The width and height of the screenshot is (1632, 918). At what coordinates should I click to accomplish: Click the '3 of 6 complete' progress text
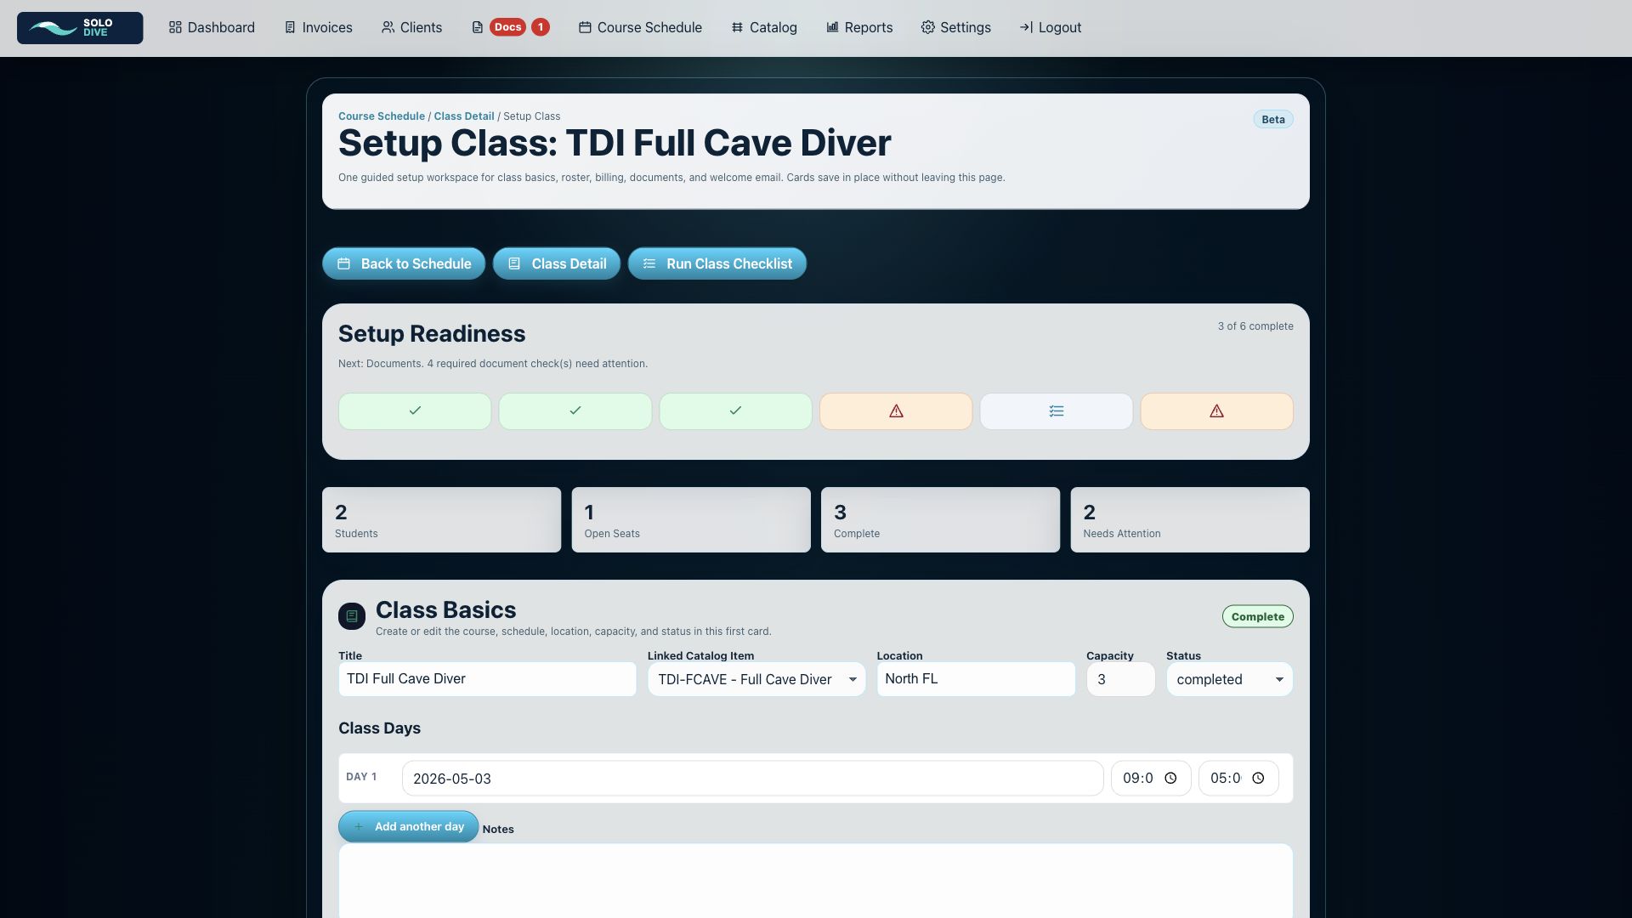pyautogui.click(x=1255, y=326)
